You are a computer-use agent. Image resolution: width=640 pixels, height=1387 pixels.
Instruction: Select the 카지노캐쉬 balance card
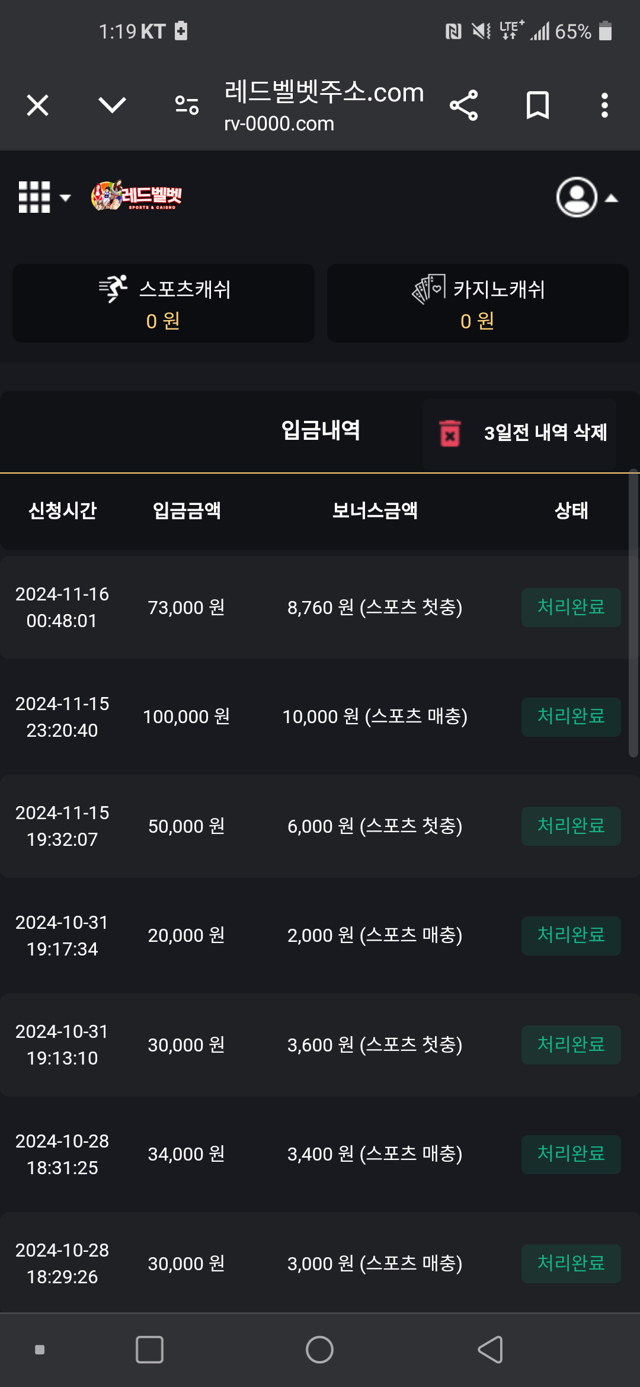click(478, 303)
